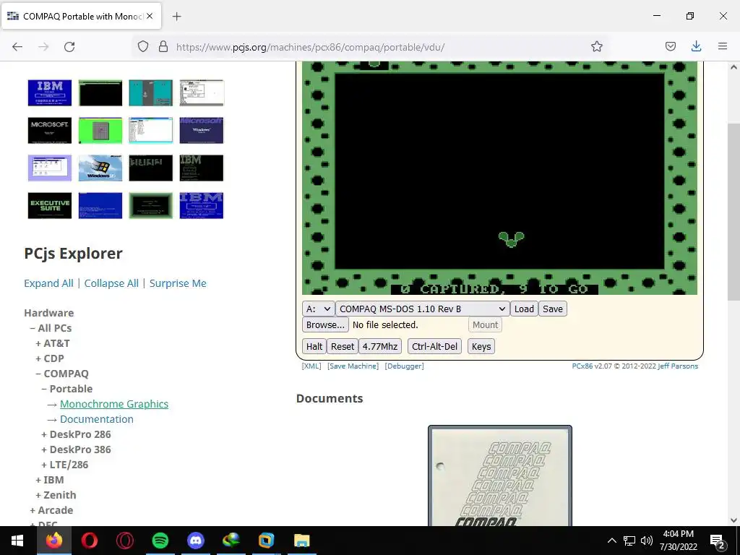View site security padlock info
This screenshot has width=740, height=555.
pyautogui.click(x=163, y=46)
